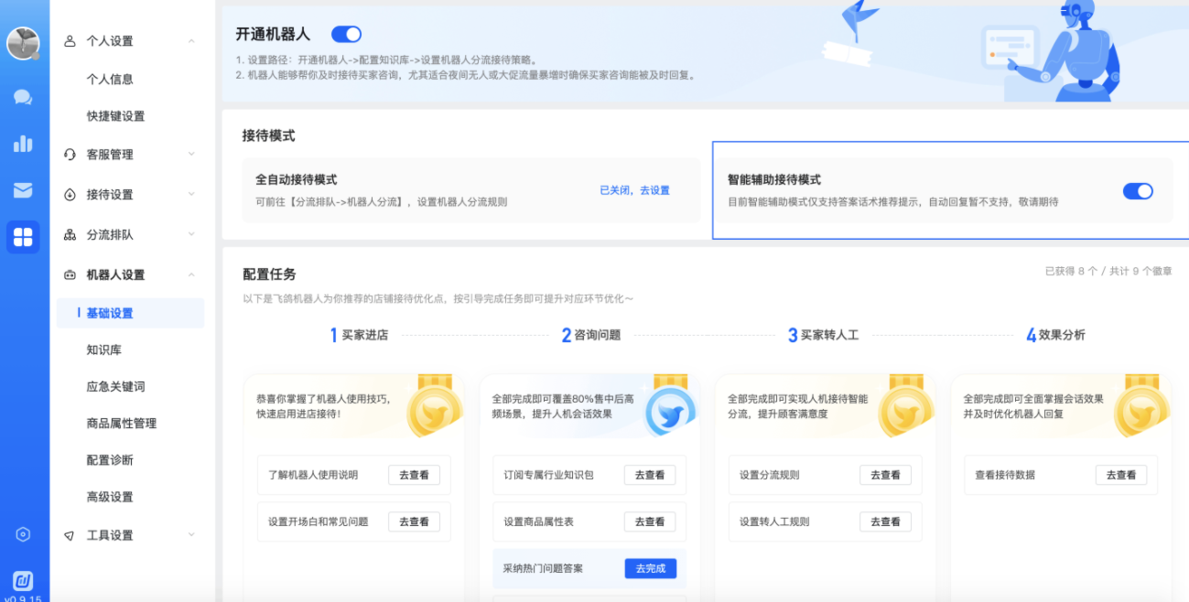The width and height of the screenshot is (1189, 602).
Task: Click 去查看 next to 订阅专属行业知识包
Action: pyautogui.click(x=650, y=475)
